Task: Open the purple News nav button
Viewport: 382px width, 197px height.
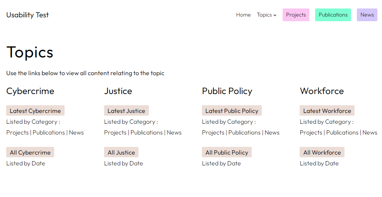Action: coord(367,15)
